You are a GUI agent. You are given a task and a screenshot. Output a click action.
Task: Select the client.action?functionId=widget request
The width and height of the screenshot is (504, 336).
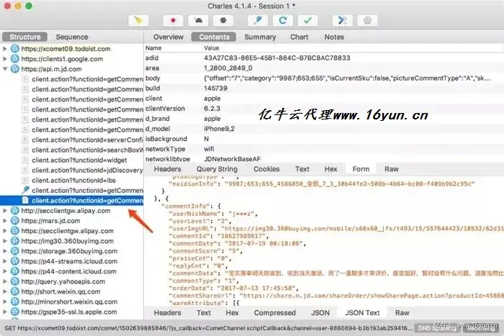[x=79, y=160]
